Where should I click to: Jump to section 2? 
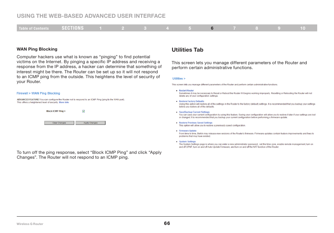pos(123,28)
